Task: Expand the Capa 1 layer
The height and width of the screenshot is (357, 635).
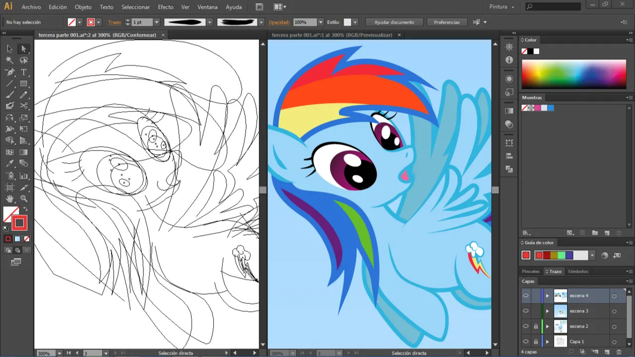Action: coord(548,342)
